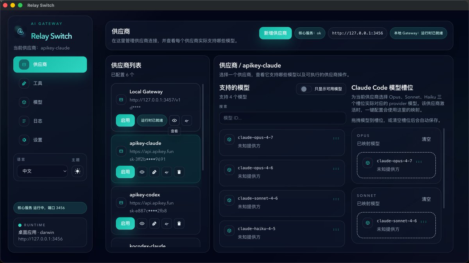Click drag handle of claude-haiku-4-5 row

(x=336, y=229)
